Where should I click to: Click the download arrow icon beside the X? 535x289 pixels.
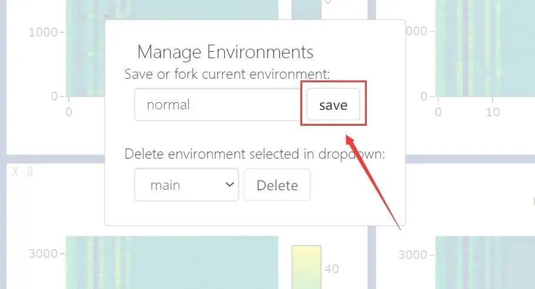point(30,172)
